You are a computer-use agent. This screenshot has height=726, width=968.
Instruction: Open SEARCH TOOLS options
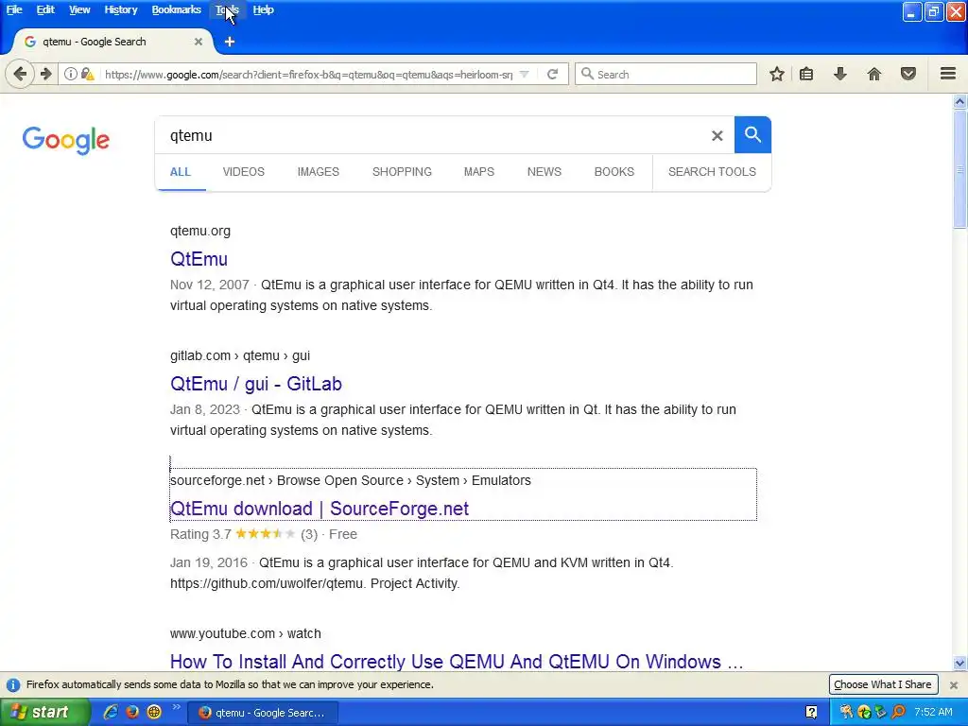(712, 172)
